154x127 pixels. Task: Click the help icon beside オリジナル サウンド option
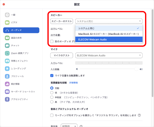pos(139,115)
